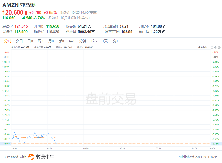The height and width of the screenshot is (163, 222).
Task: Click the zoom out minus icon
Action: pos(215,47)
